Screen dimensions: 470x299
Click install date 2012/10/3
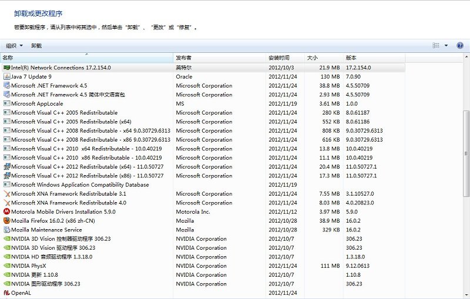(x=281, y=68)
